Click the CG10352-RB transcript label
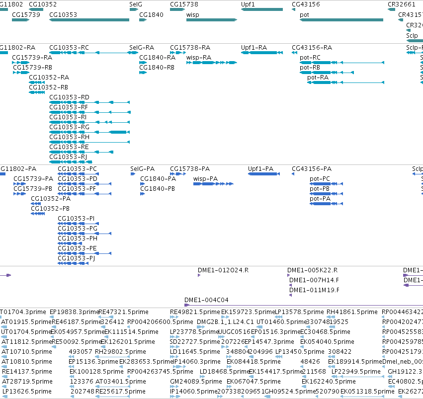423x399 pixels. click(x=48, y=87)
